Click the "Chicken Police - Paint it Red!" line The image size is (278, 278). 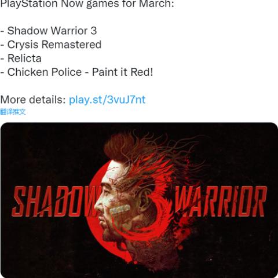tap(76, 72)
